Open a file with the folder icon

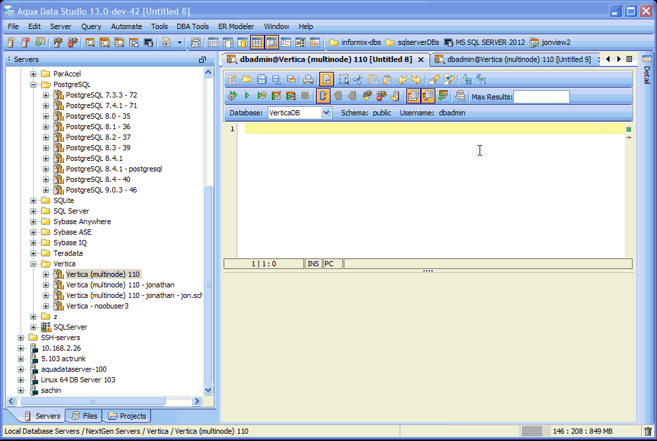(x=247, y=79)
